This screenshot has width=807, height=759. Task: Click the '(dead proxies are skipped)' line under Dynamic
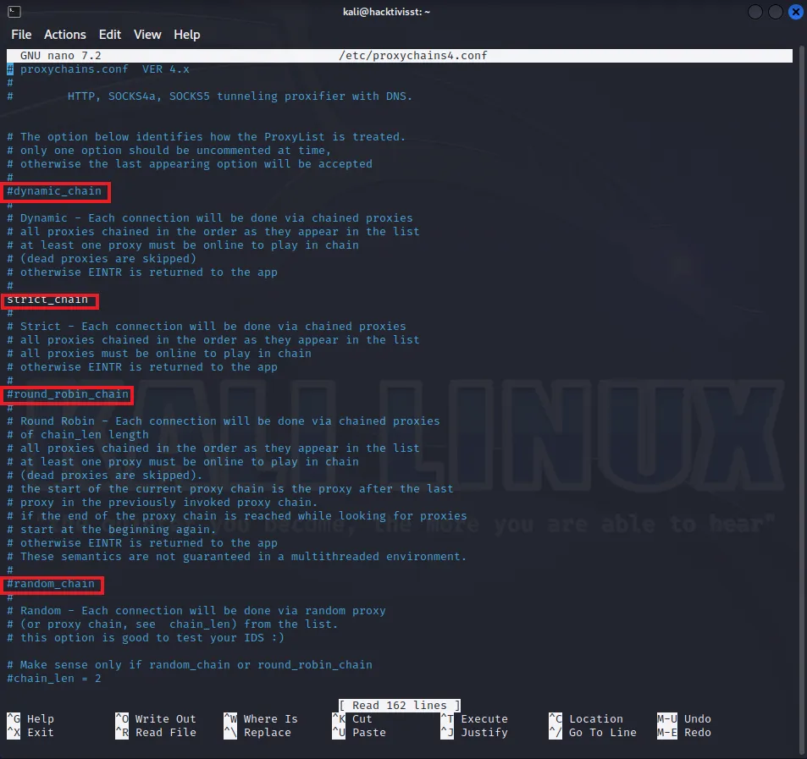[x=102, y=259]
